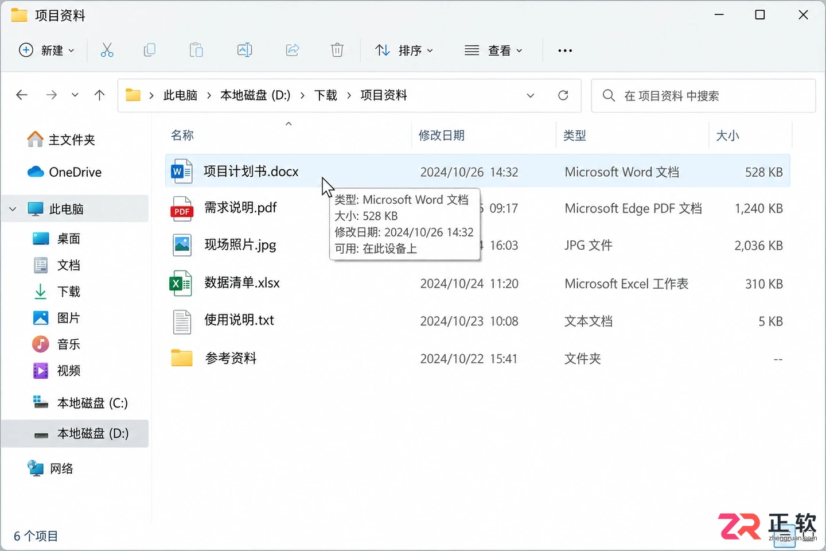This screenshot has width=826, height=551.
Task: Select 视频 in the navigation pane
Action: click(x=57, y=371)
